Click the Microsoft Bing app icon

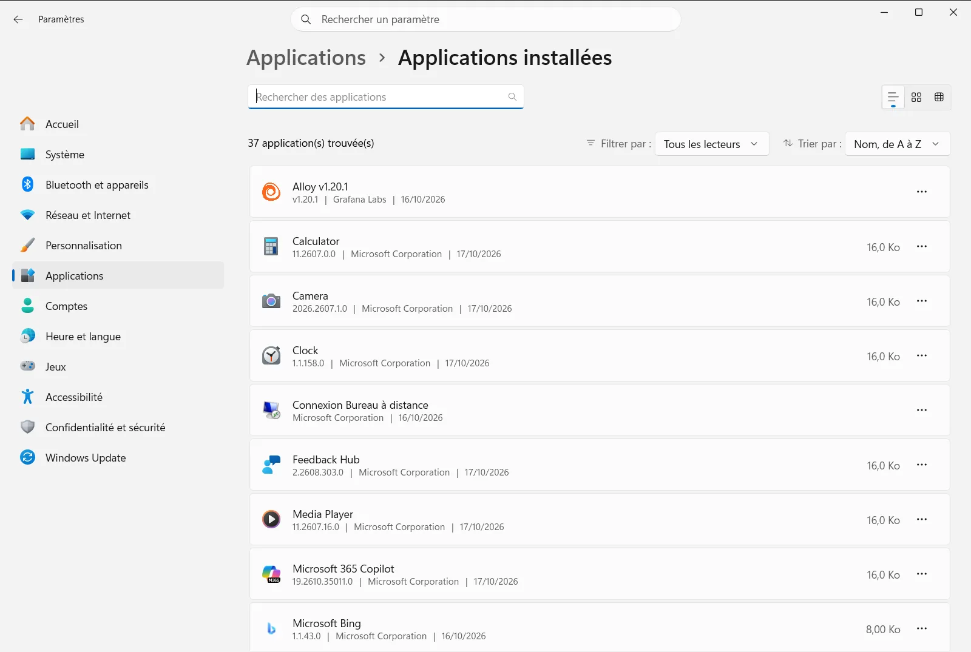271,628
